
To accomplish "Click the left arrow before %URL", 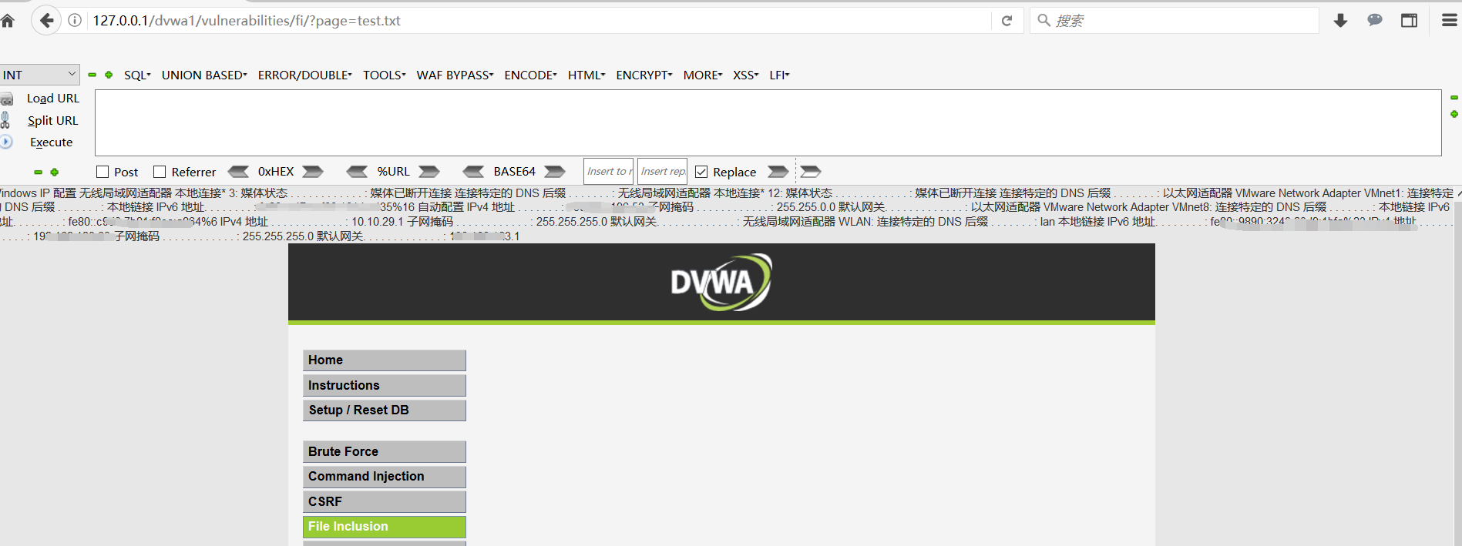I will tap(357, 172).
